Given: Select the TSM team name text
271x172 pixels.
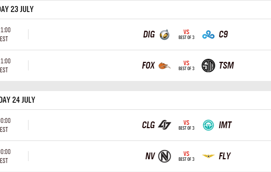Looking at the screenshot, I should (x=226, y=66).
